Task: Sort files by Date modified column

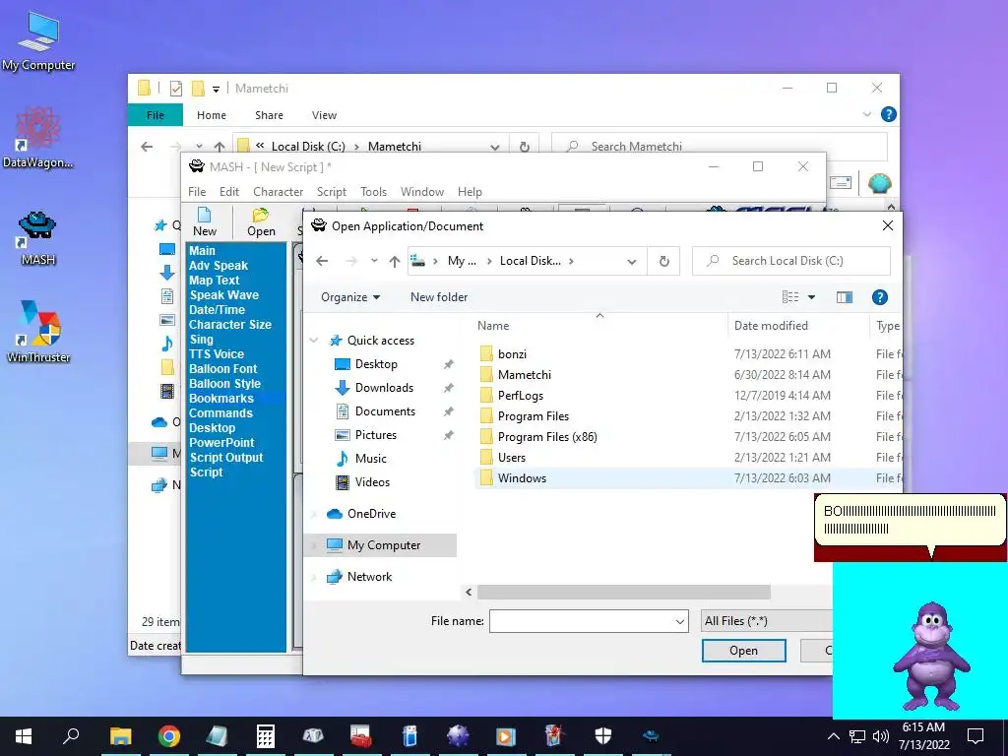Action: coord(771,326)
